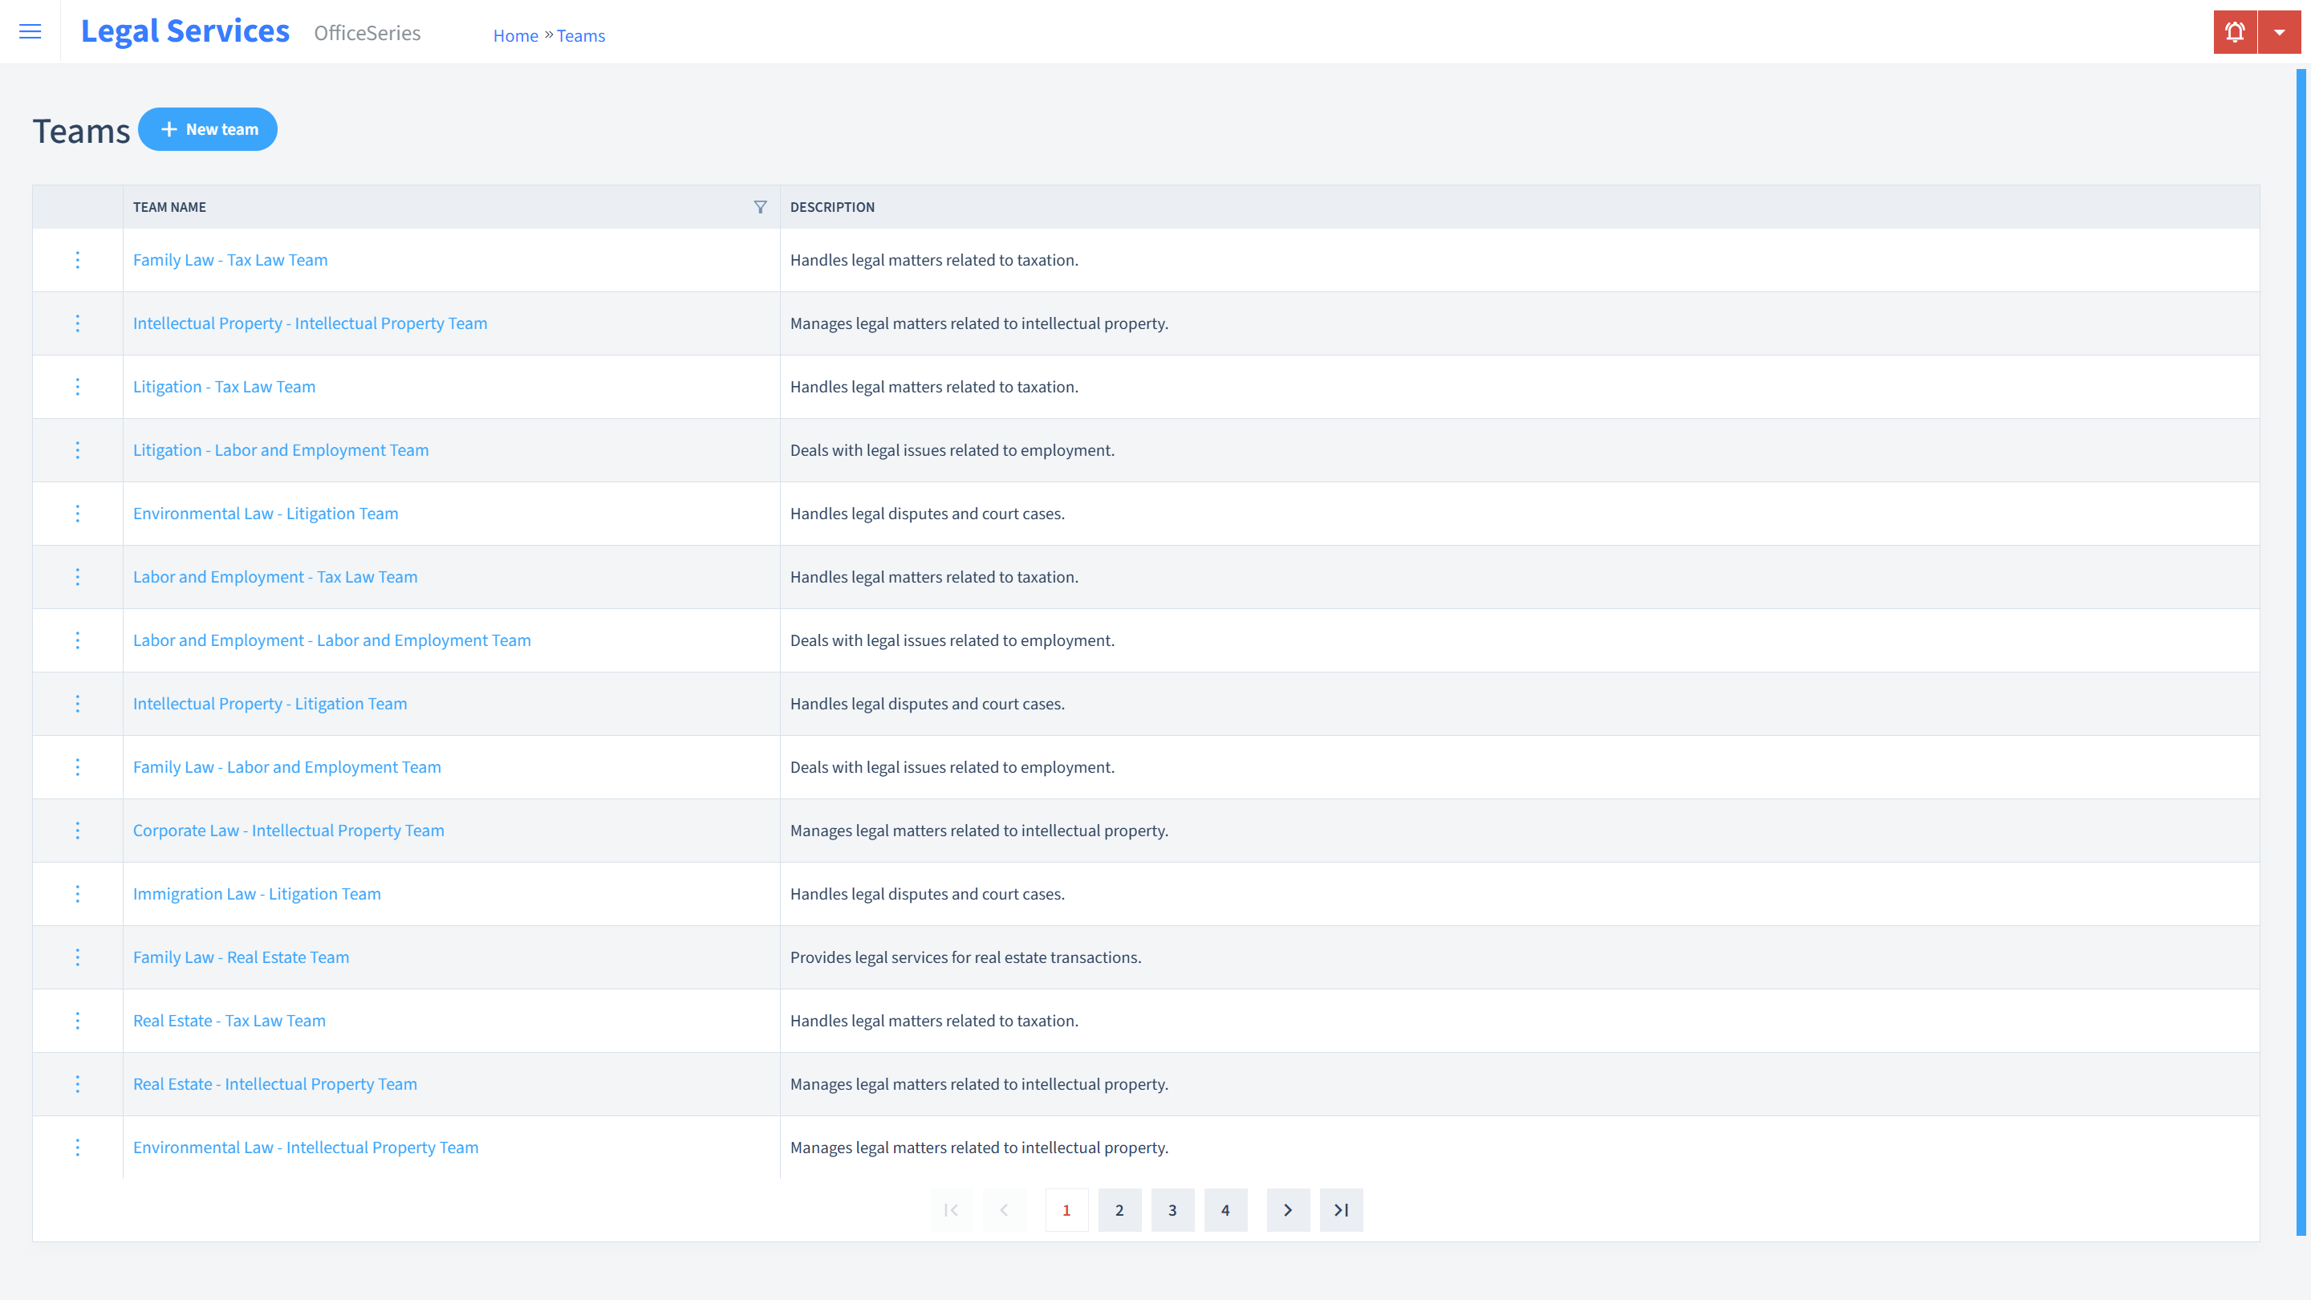Select page 2 pagination button
The image size is (2311, 1300).
(x=1119, y=1209)
